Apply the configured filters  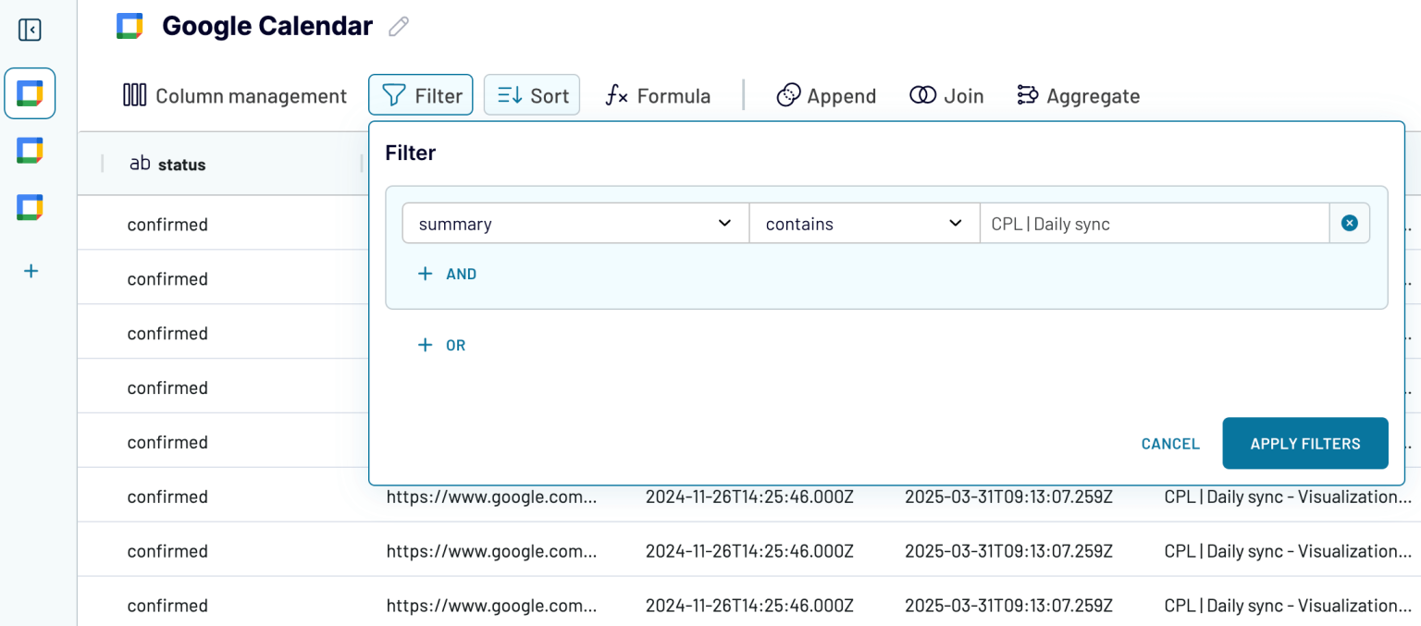(1304, 443)
